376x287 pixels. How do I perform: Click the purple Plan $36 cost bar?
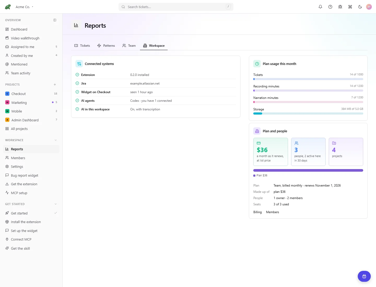pos(308,170)
